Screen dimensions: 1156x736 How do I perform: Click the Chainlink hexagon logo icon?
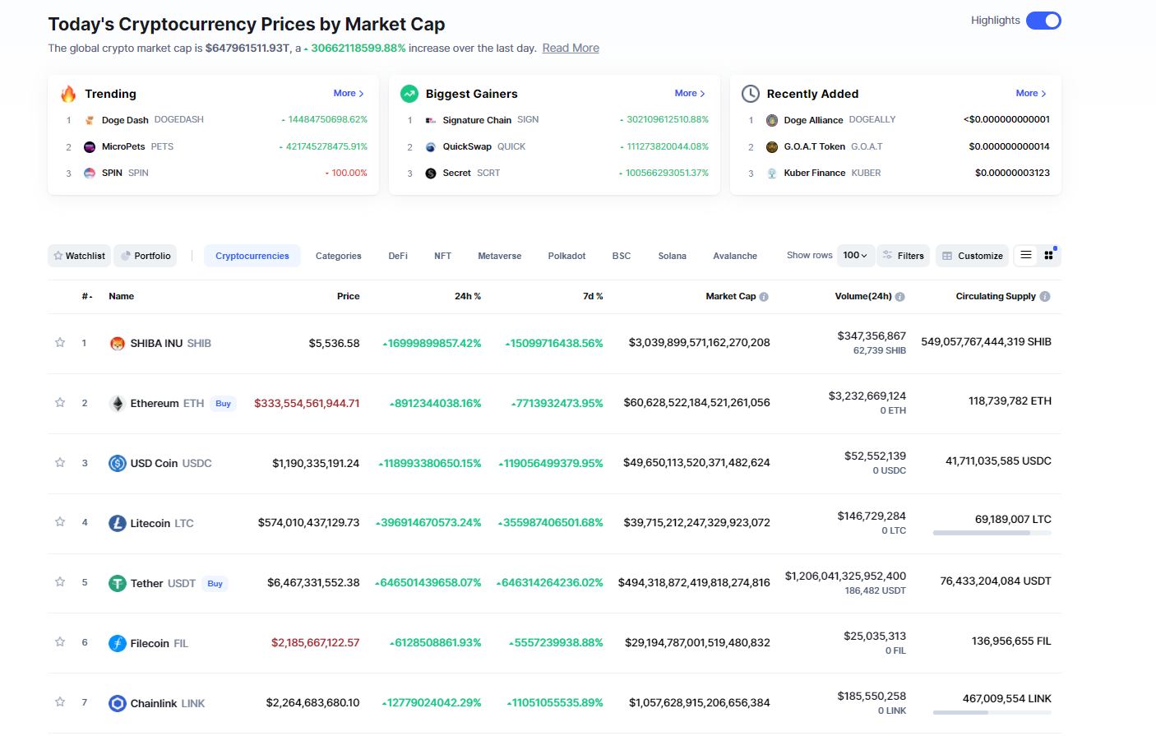118,703
